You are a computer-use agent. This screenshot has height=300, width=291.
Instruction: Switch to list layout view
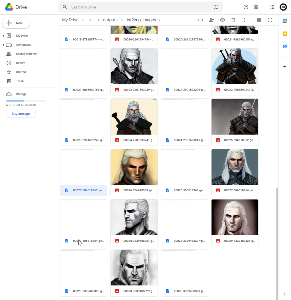[259, 20]
